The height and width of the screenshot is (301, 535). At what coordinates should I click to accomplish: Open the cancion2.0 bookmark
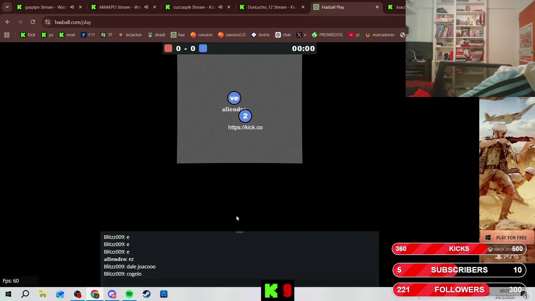click(x=232, y=35)
